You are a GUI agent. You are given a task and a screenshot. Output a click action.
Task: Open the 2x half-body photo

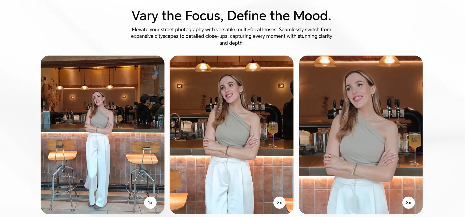pyautogui.click(x=231, y=135)
